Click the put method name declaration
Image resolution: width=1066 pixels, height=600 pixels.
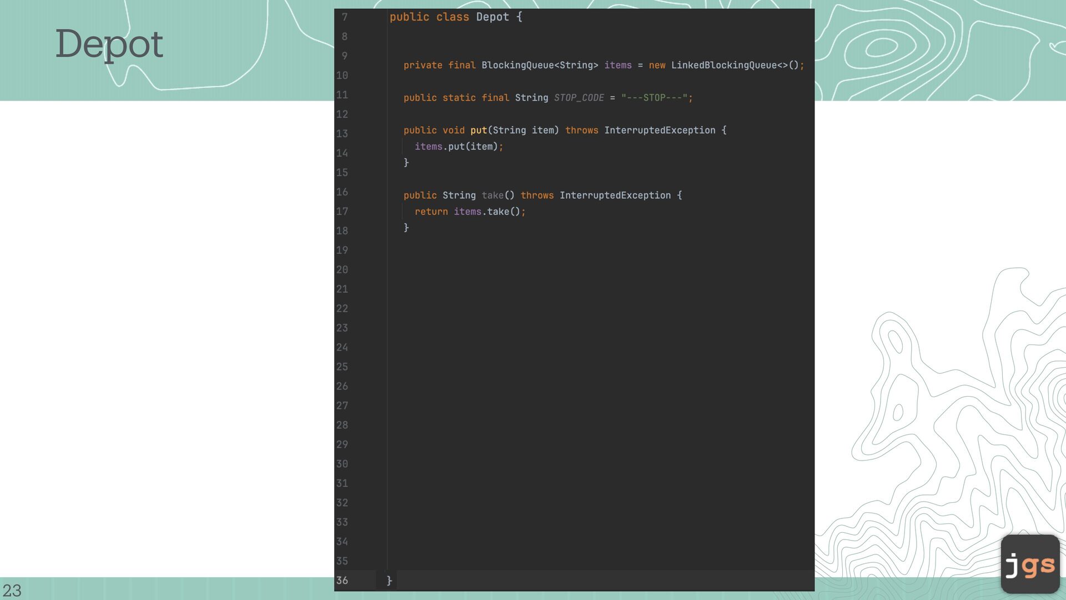(478, 131)
